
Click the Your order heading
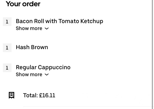pyautogui.click(x=23, y=4)
